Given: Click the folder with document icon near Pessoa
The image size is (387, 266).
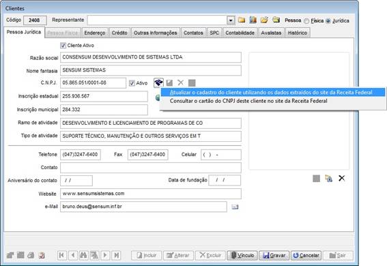Looking at the screenshot, I should click(276, 20).
